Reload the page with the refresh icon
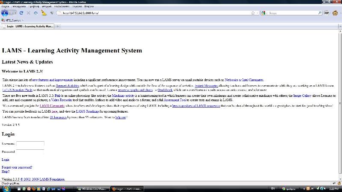This screenshot has width=342, height=192. tap(21, 13)
